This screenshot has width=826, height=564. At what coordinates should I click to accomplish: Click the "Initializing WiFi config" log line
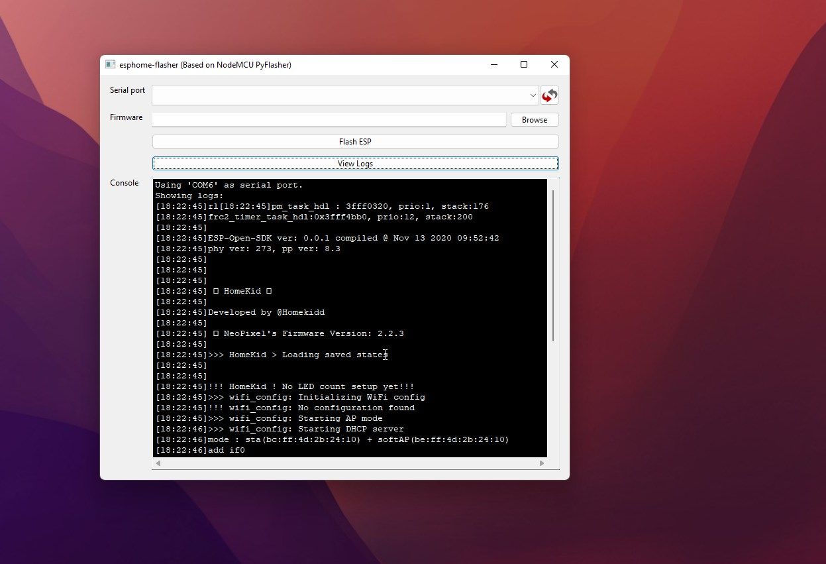[x=290, y=397]
